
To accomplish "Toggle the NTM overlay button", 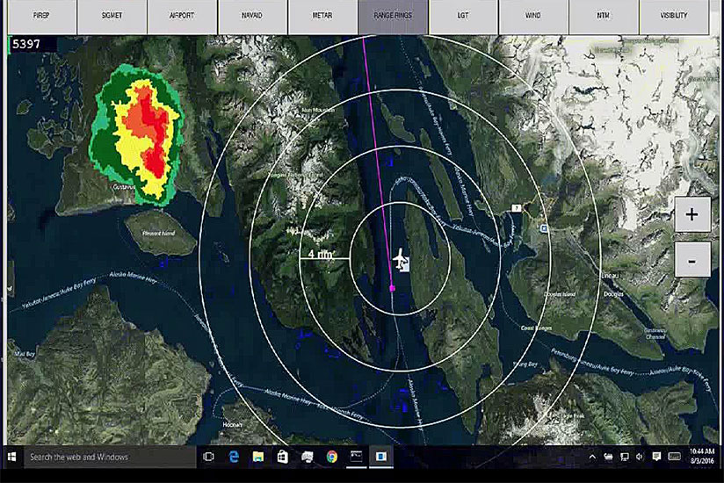I will [x=604, y=16].
